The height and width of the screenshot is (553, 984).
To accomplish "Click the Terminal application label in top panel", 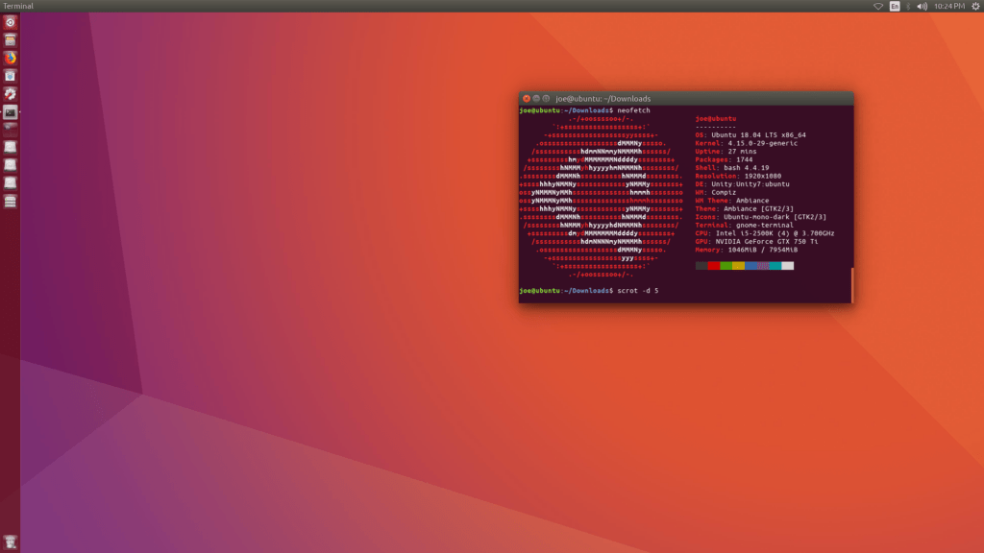I will tap(18, 7).
